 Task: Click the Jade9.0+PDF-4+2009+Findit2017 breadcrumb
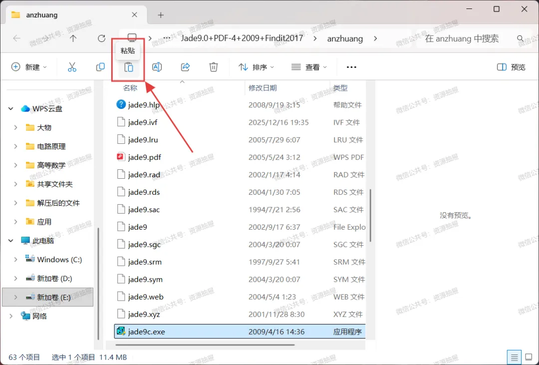coord(242,38)
